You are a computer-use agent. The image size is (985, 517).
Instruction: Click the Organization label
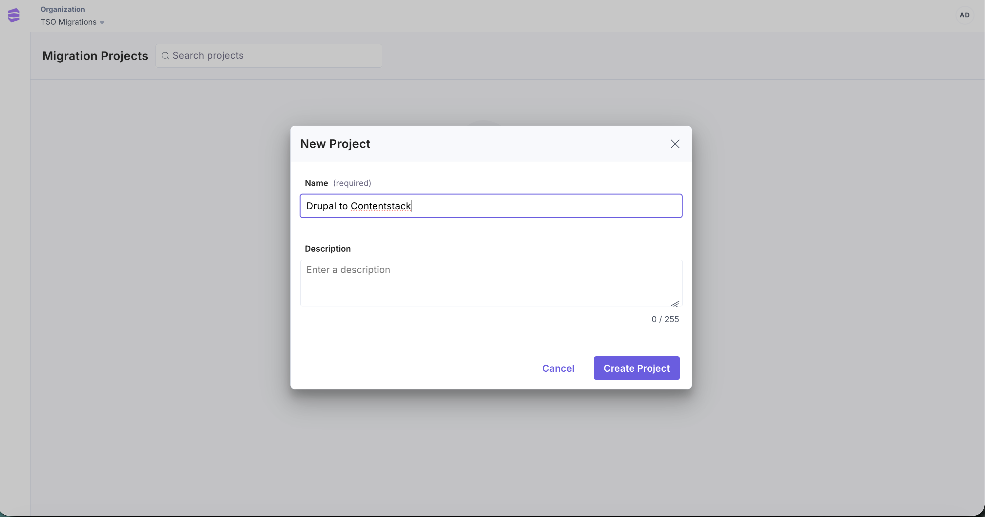63,9
